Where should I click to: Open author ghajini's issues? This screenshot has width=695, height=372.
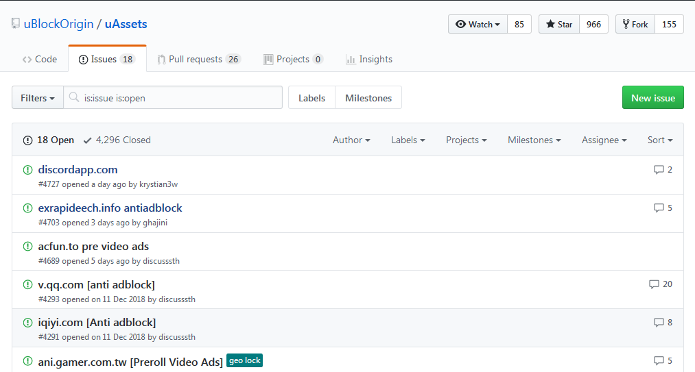click(x=154, y=223)
